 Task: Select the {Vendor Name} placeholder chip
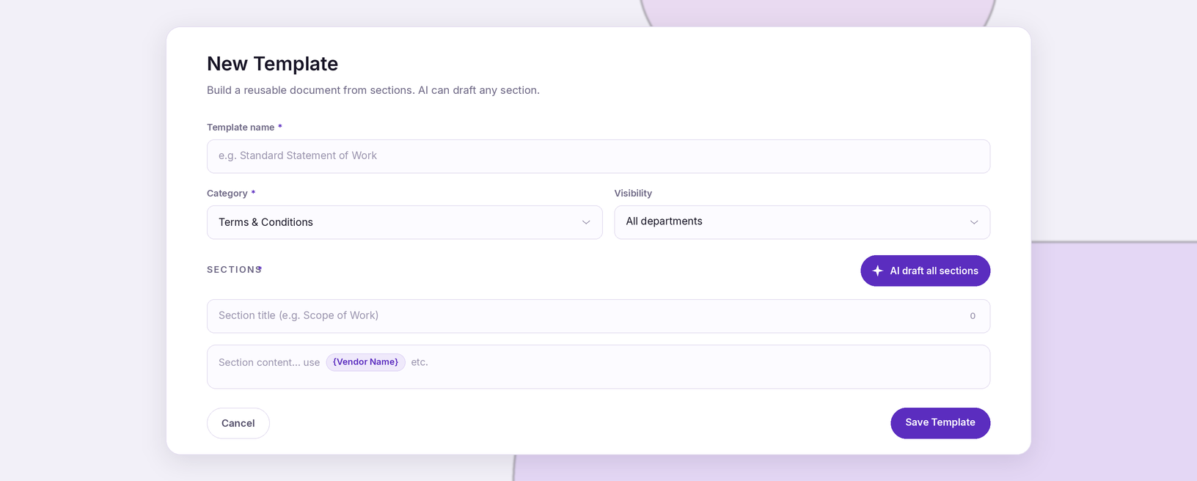(x=366, y=362)
